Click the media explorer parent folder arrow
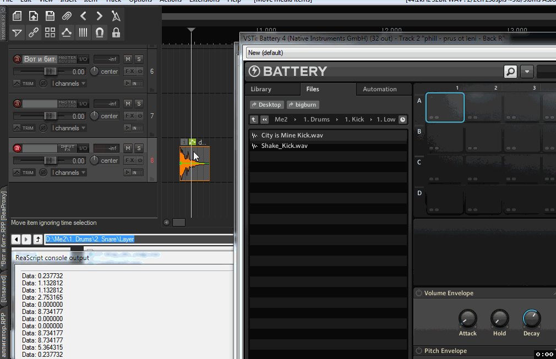Viewport: 556px width, 359px height. pos(38,239)
